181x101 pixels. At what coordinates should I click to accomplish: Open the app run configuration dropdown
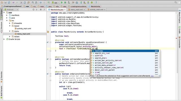tap(55, 3)
